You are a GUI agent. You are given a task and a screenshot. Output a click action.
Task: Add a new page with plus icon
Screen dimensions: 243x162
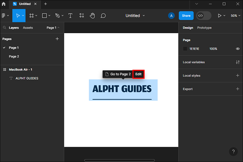click(x=57, y=39)
